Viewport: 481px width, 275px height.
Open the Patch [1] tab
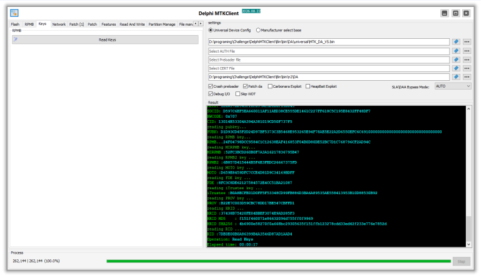(x=76, y=24)
